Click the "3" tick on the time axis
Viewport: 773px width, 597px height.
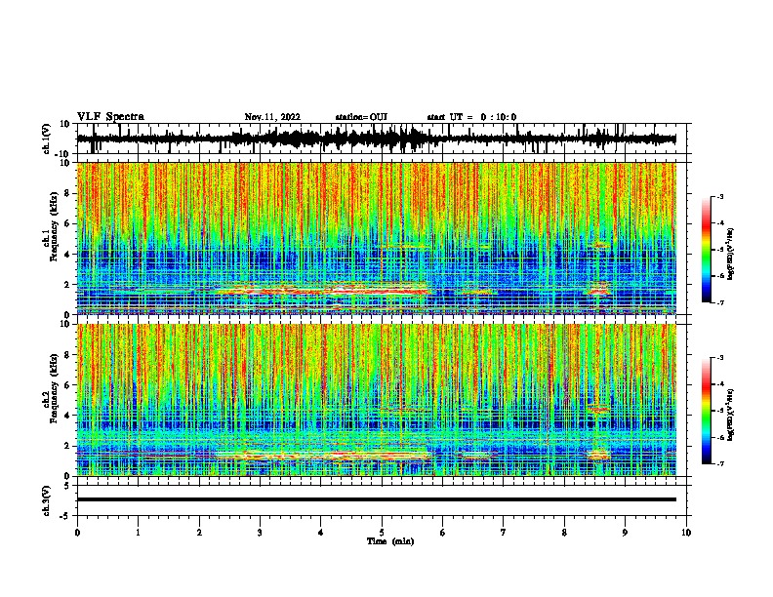click(260, 533)
